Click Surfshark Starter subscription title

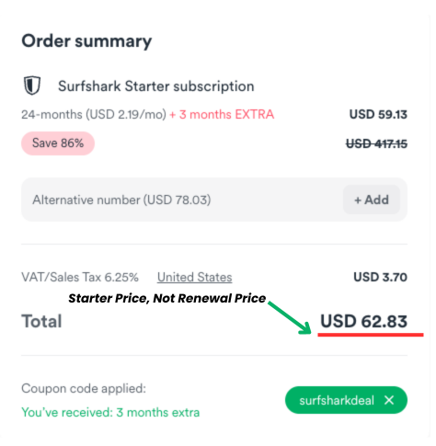tap(156, 86)
